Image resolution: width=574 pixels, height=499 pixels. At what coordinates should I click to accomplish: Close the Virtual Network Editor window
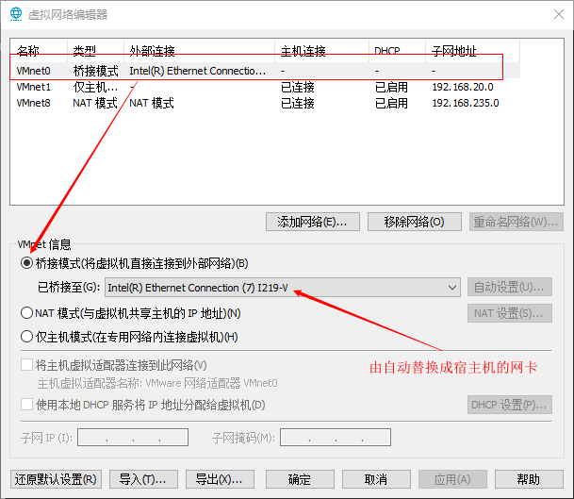551,14
